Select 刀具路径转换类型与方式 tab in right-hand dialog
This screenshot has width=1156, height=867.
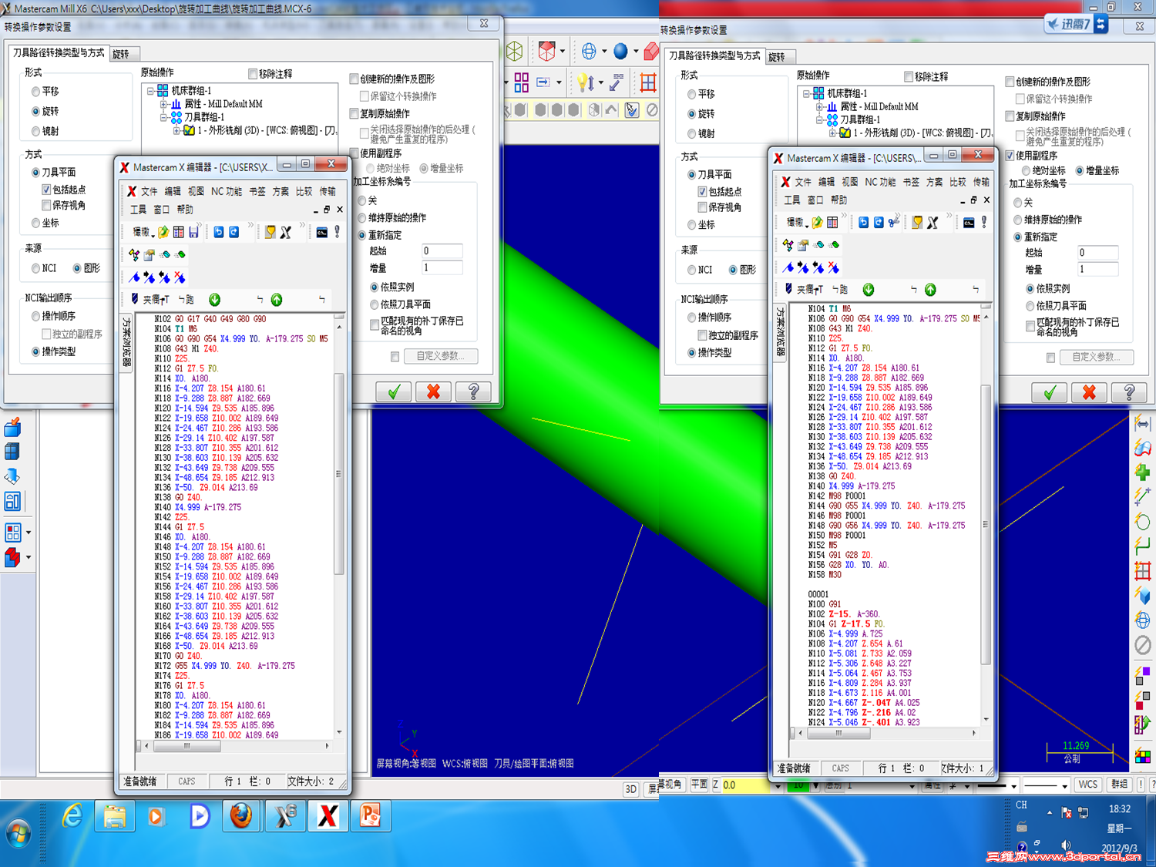(714, 55)
